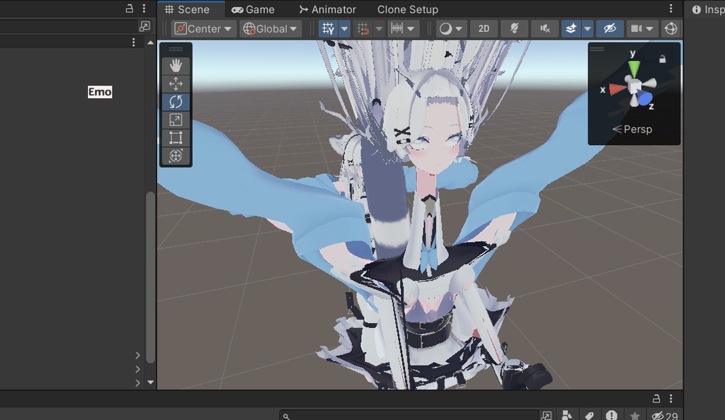The width and height of the screenshot is (725, 420).
Task: Open the grid snapping options dropdown arrow
Action: [379, 28]
